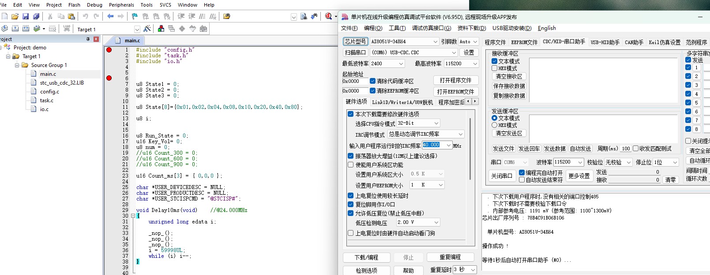The height and width of the screenshot is (275, 710).
Task: Create a new file in Keil toolbar
Action: click(x=5, y=16)
